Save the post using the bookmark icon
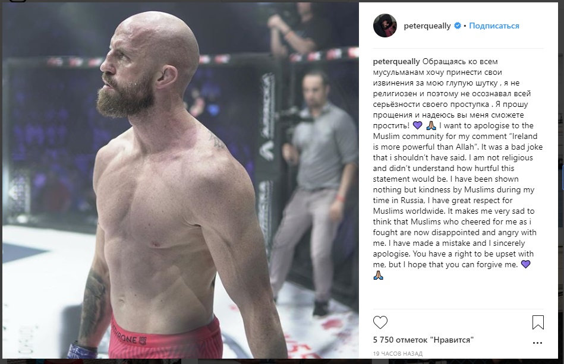The height and width of the screenshot is (364, 564). click(538, 322)
